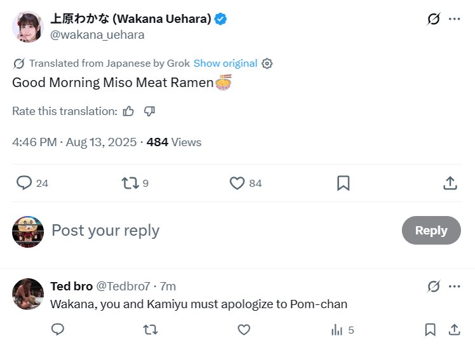Open Ted bro's profile avatar
Viewport: 475px width, 345px height.
pyautogui.click(x=28, y=294)
